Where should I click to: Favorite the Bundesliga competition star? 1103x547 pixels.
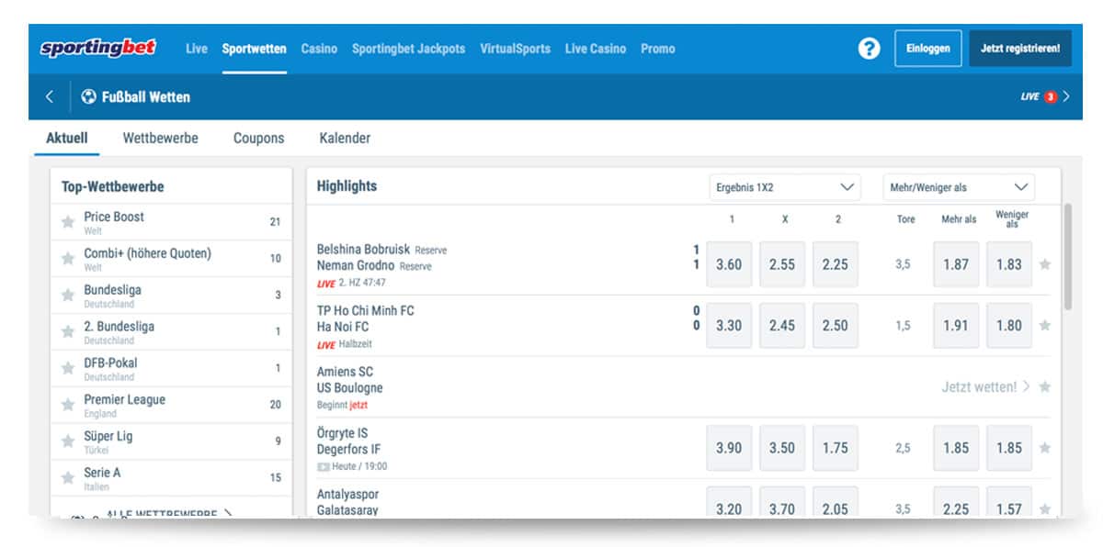[x=67, y=296]
